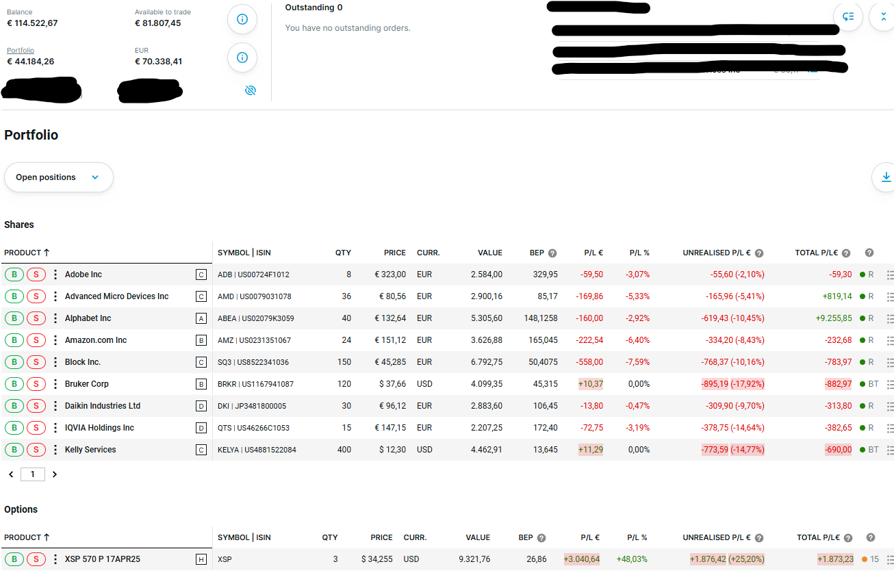Click category B badge for Amazon.com Inc
Image resolution: width=894 pixels, height=575 pixels.
201,341
